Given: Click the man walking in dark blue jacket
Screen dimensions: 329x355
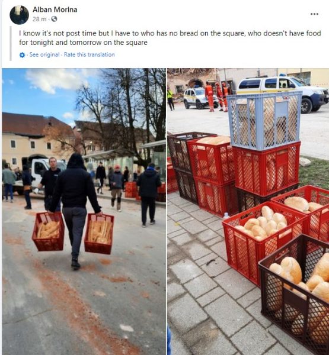Looking at the screenshot, I should 148,195.
